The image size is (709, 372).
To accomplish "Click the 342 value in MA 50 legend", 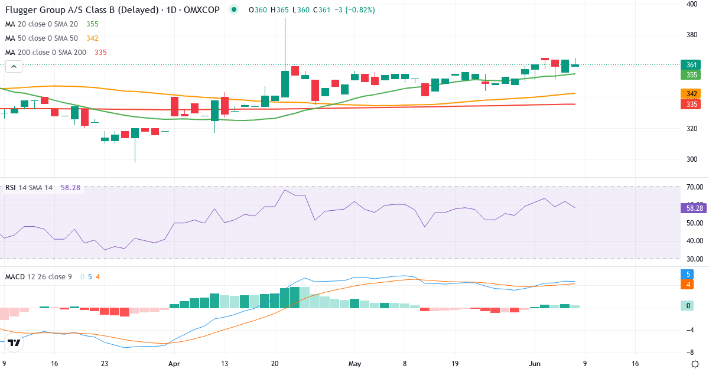I will click(x=92, y=38).
